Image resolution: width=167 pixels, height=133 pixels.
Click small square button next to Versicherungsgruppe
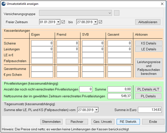tap(117, 13)
